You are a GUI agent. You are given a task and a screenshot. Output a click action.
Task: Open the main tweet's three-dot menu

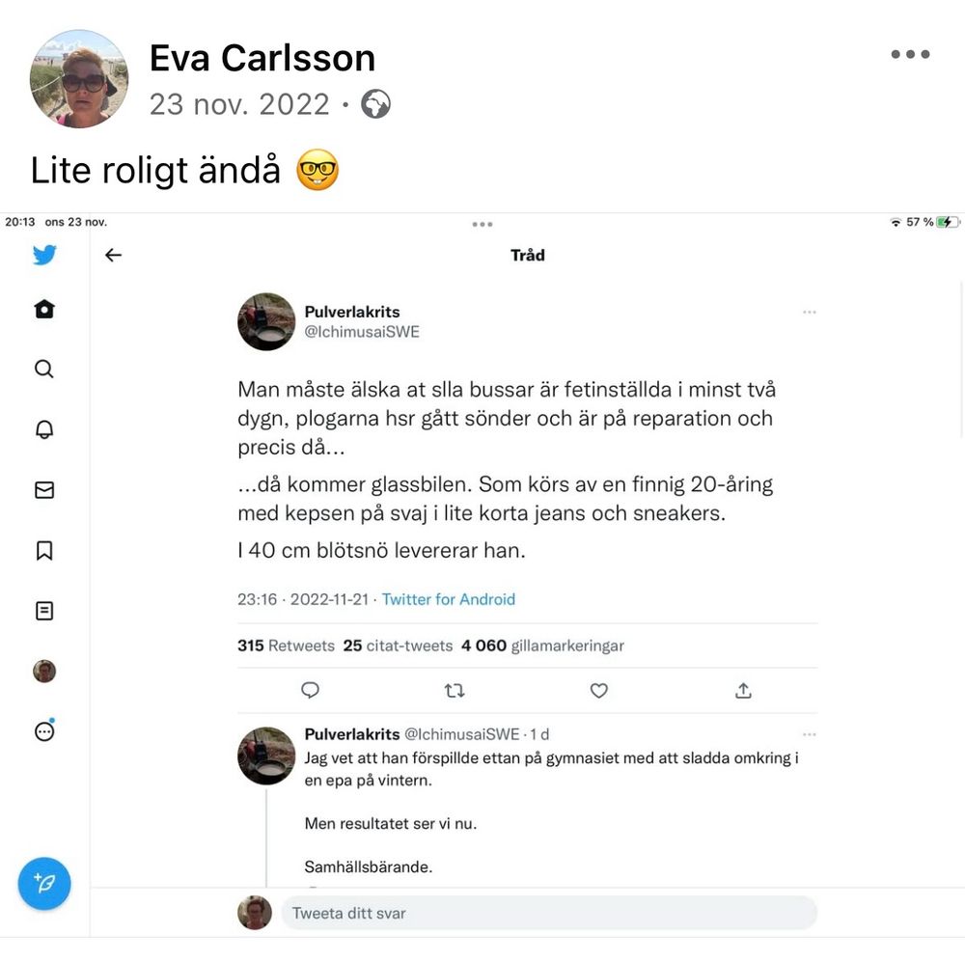tap(810, 312)
